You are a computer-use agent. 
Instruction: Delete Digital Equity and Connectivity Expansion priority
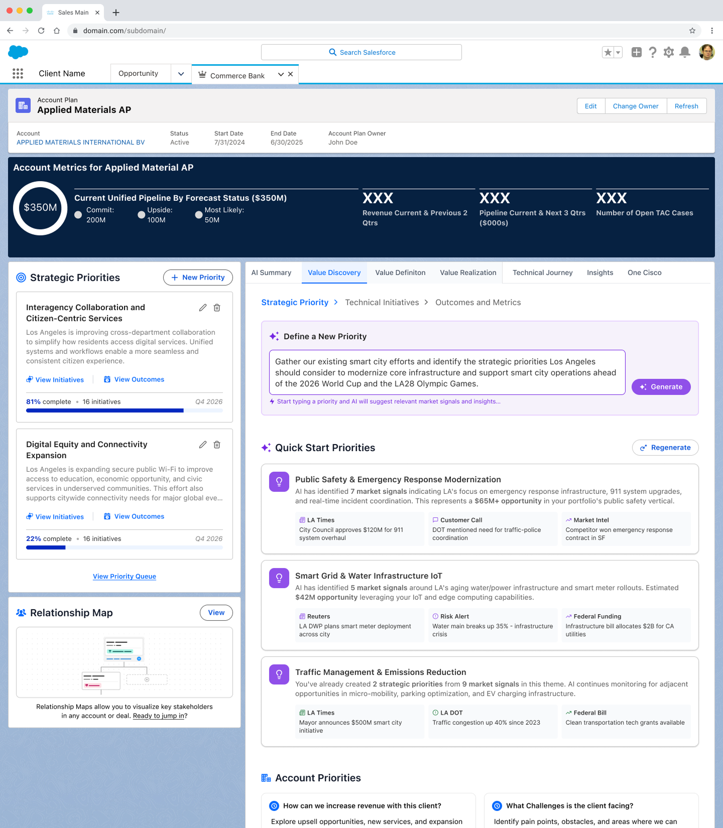(x=217, y=445)
